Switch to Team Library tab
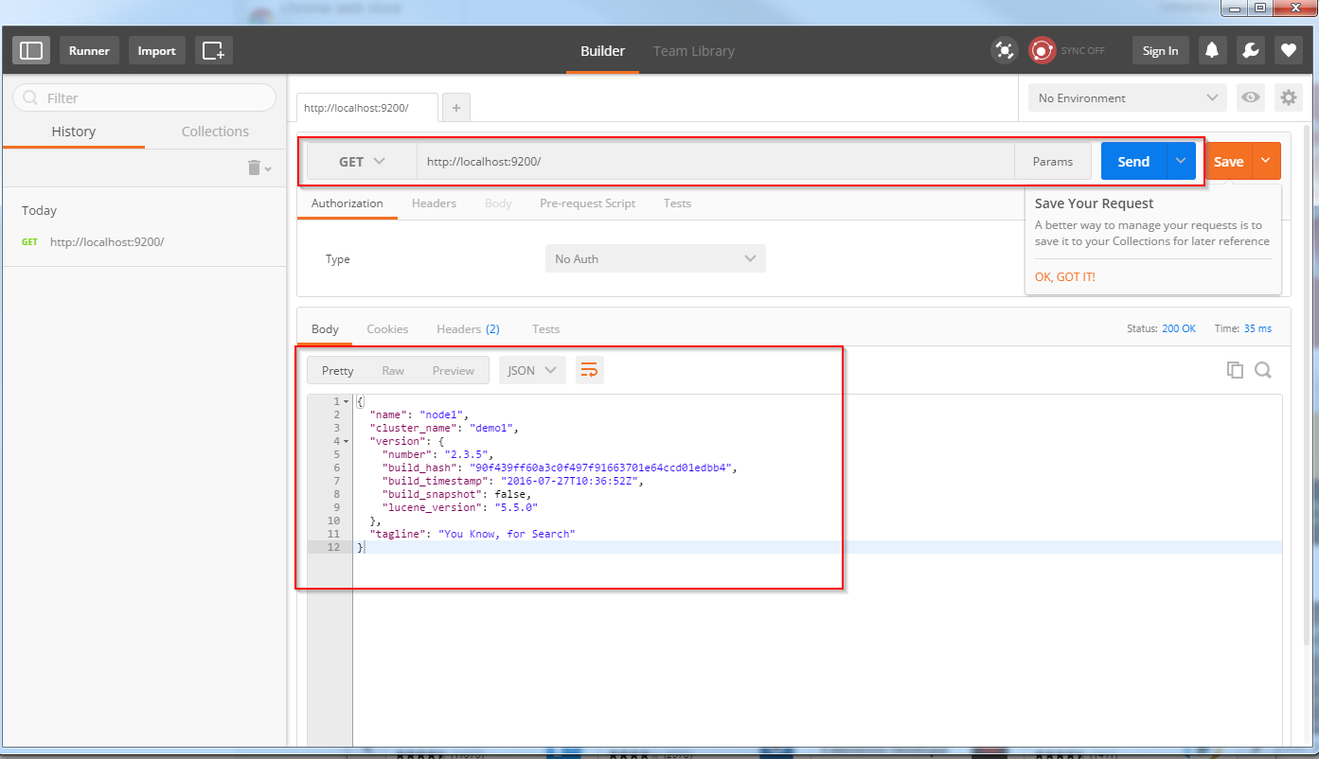 pyautogui.click(x=694, y=51)
